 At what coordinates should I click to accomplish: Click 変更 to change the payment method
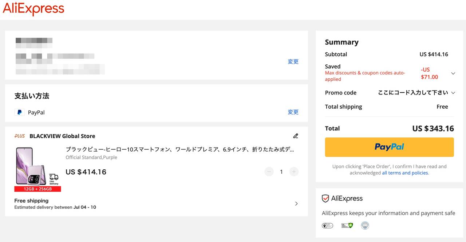tap(293, 112)
